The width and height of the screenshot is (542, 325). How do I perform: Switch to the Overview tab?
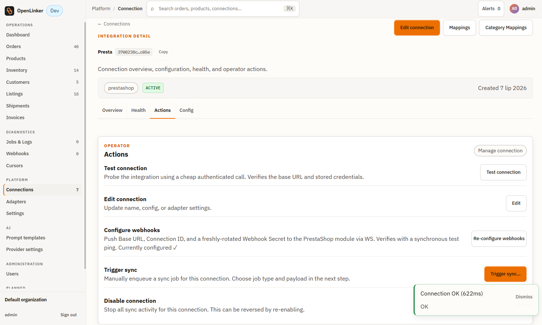[112, 110]
